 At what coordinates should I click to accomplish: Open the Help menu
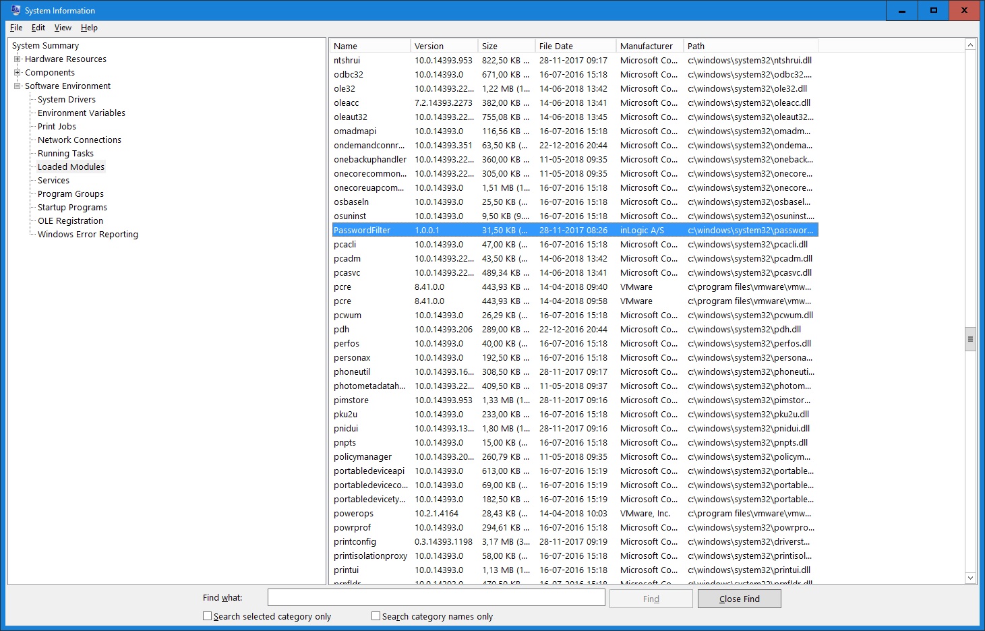[x=89, y=28]
